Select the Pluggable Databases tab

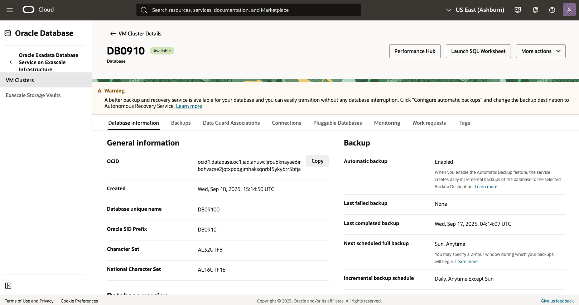pos(338,123)
